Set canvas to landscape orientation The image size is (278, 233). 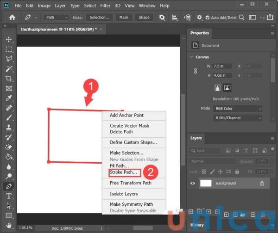(x=227, y=87)
